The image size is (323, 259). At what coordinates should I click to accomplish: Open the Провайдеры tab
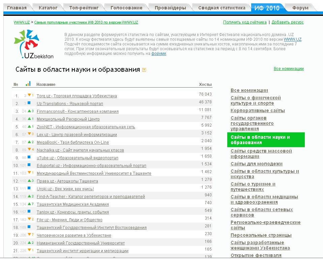pyautogui.click(x=170, y=8)
